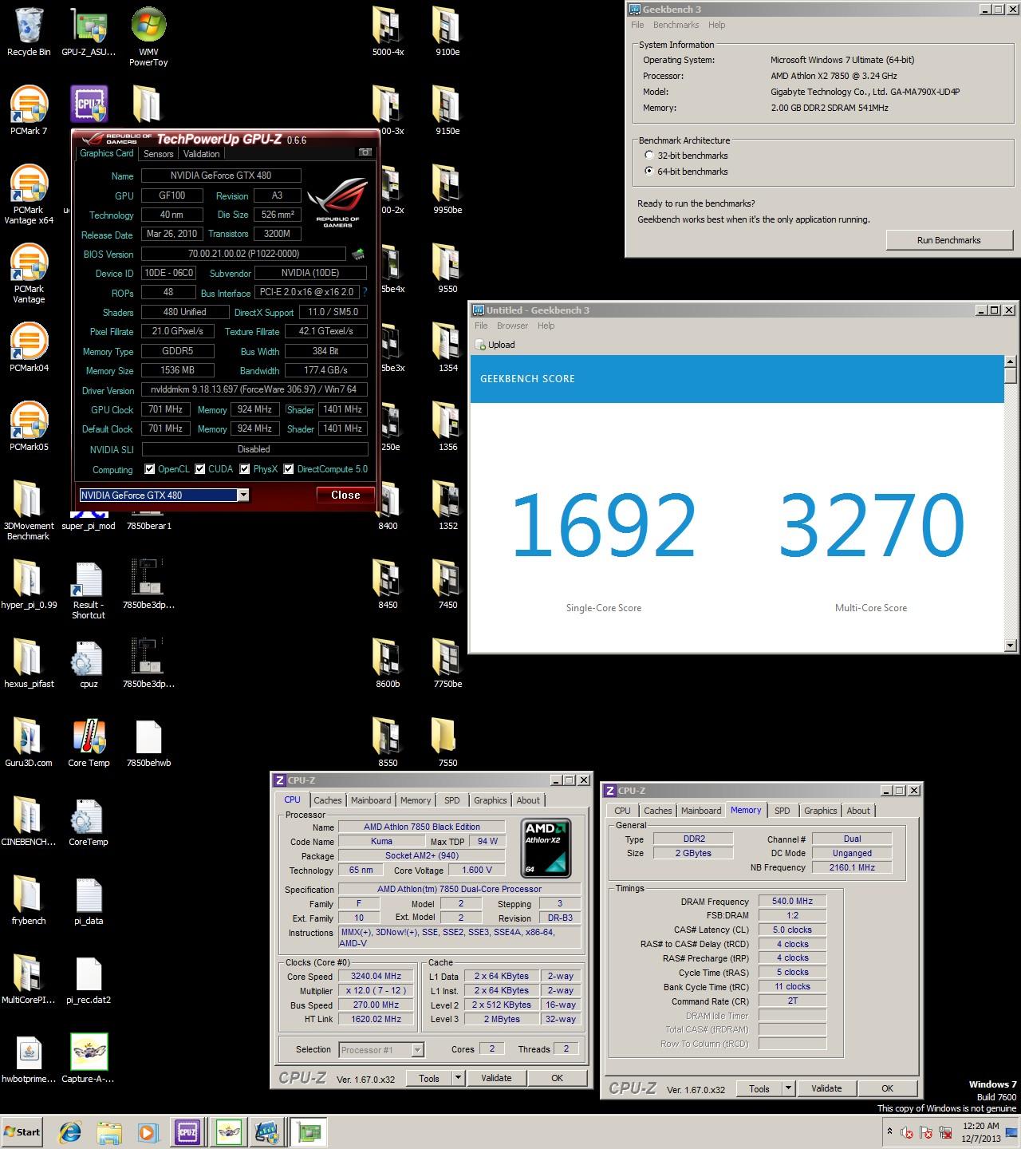Click Upload in Geekbench results
Image resolution: width=1021 pixels, height=1149 pixels.
point(495,345)
